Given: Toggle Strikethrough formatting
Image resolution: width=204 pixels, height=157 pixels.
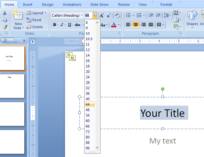Looking at the screenshot, I should [78, 25].
